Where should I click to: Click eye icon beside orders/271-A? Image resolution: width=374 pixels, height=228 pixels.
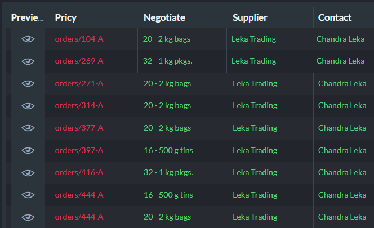28,83
